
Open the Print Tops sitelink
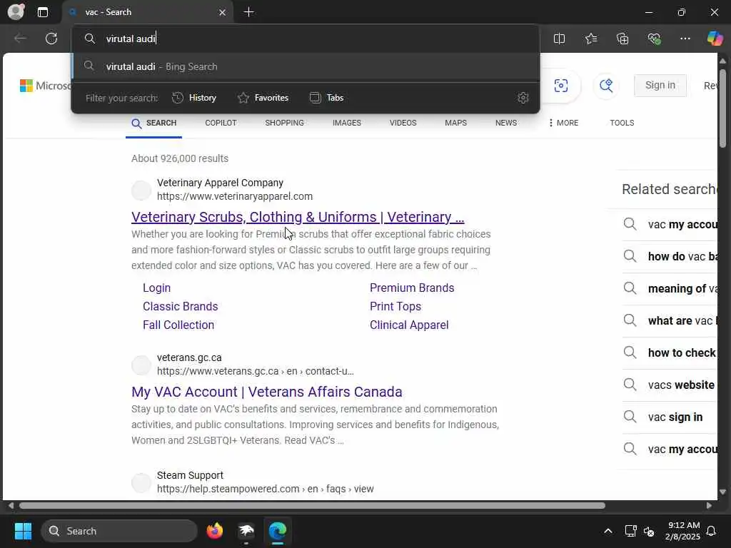coord(395,307)
